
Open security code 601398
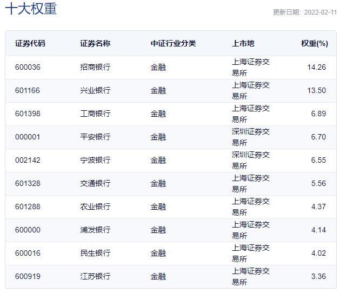coord(28,114)
